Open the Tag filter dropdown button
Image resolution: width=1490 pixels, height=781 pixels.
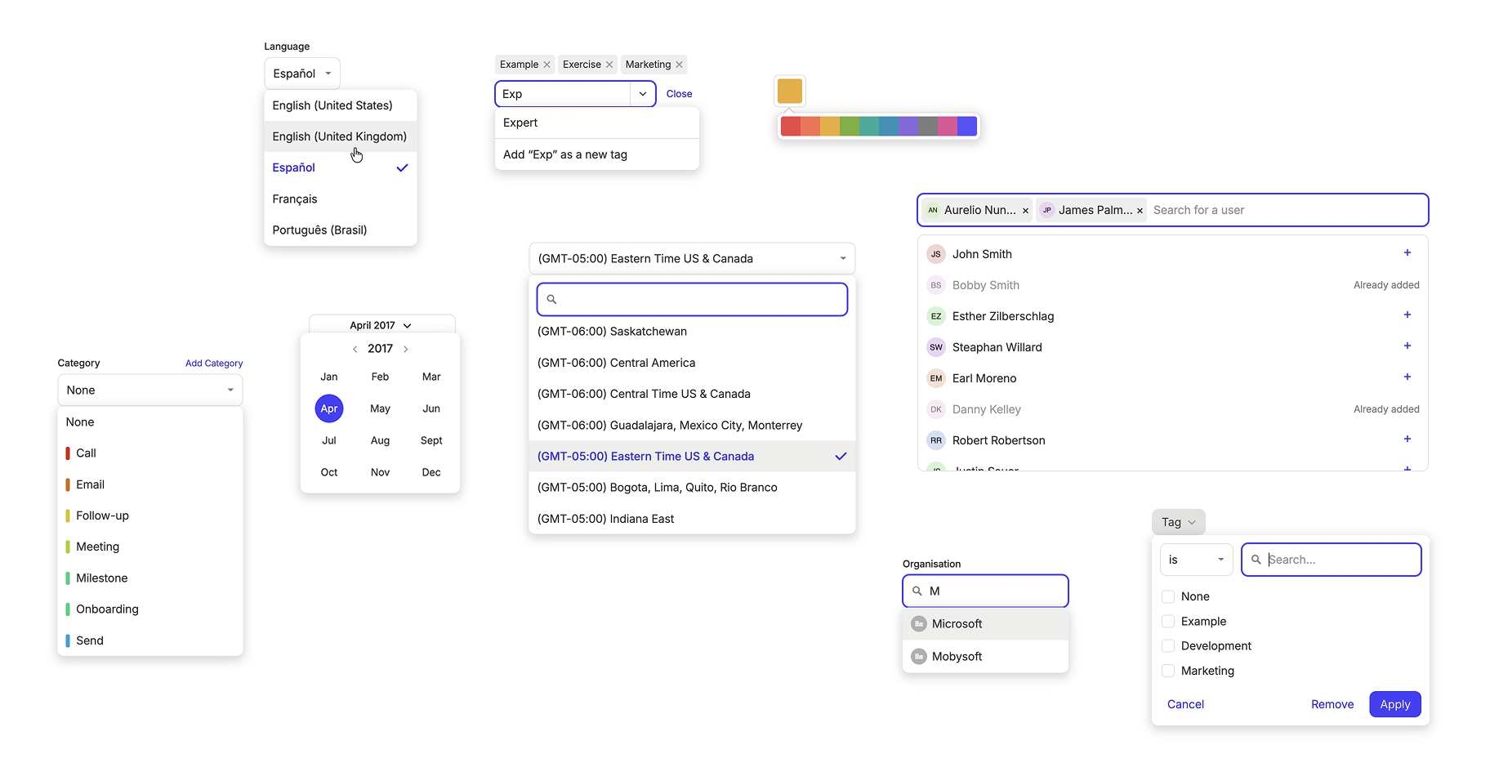[1179, 523]
